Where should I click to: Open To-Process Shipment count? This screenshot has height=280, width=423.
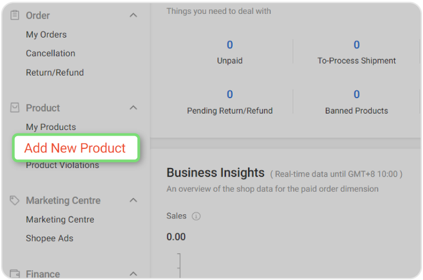(357, 45)
